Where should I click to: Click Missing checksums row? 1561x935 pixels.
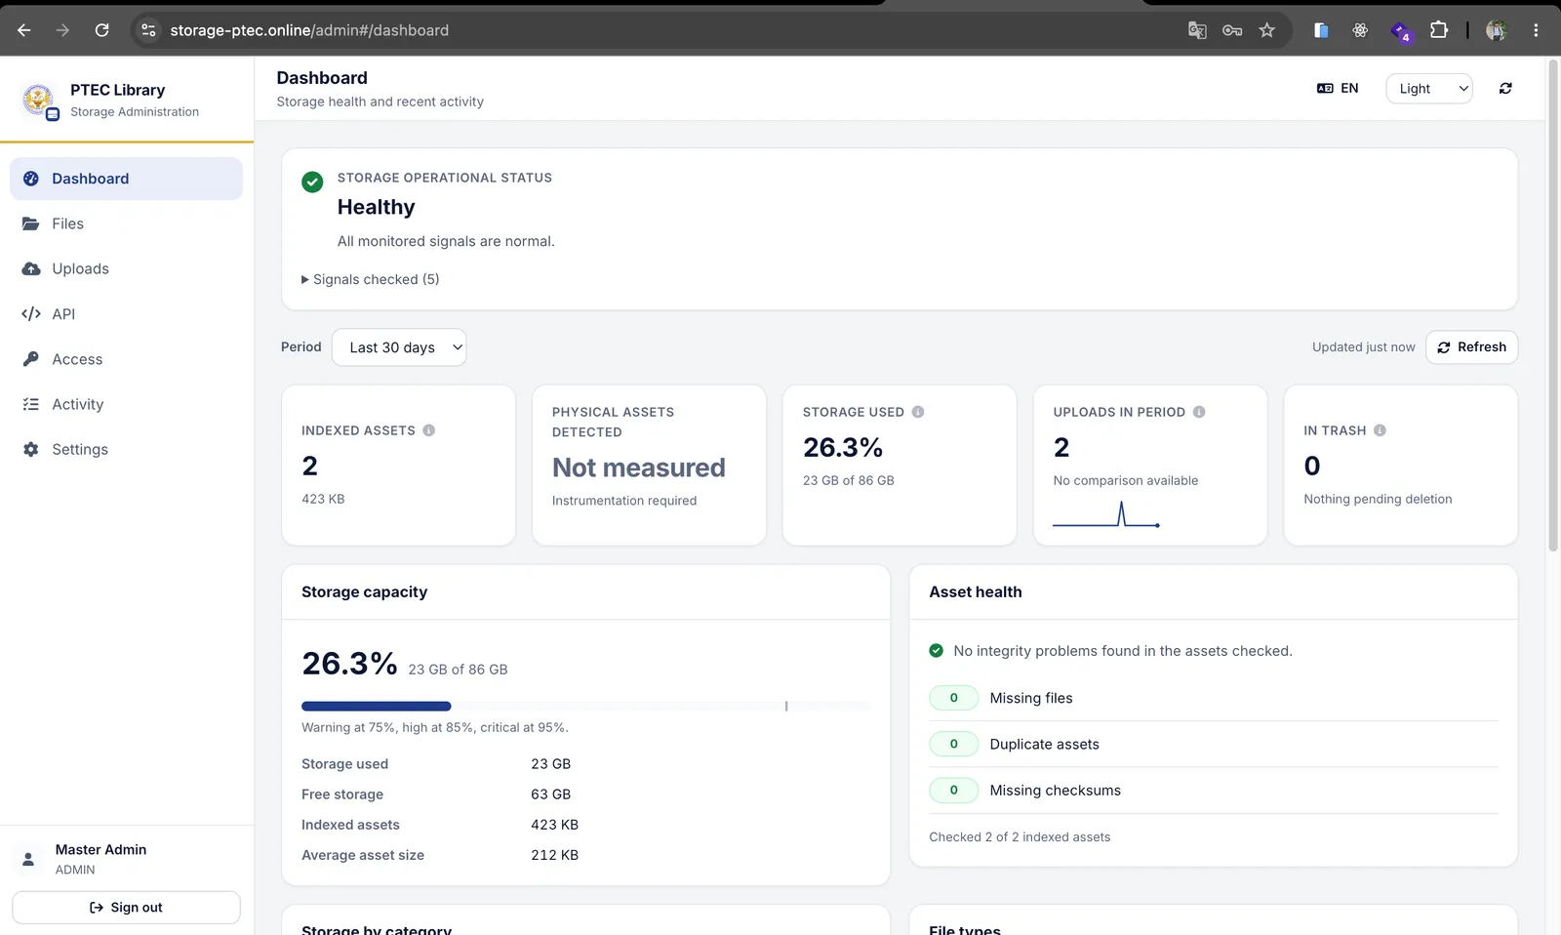pos(1214,791)
